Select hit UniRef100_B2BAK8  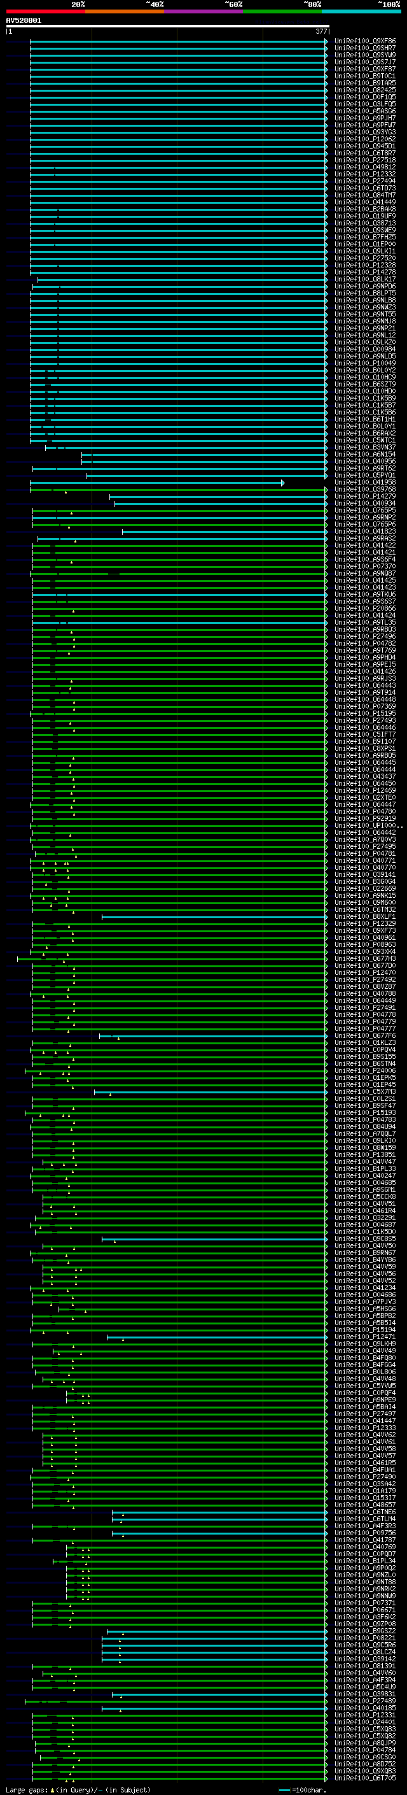364,209
